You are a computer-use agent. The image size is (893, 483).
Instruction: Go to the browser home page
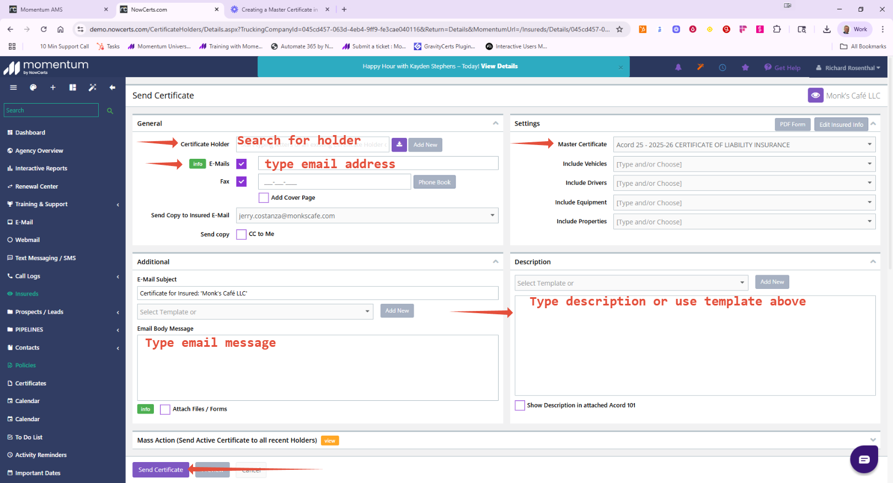click(x=60, y=29)
